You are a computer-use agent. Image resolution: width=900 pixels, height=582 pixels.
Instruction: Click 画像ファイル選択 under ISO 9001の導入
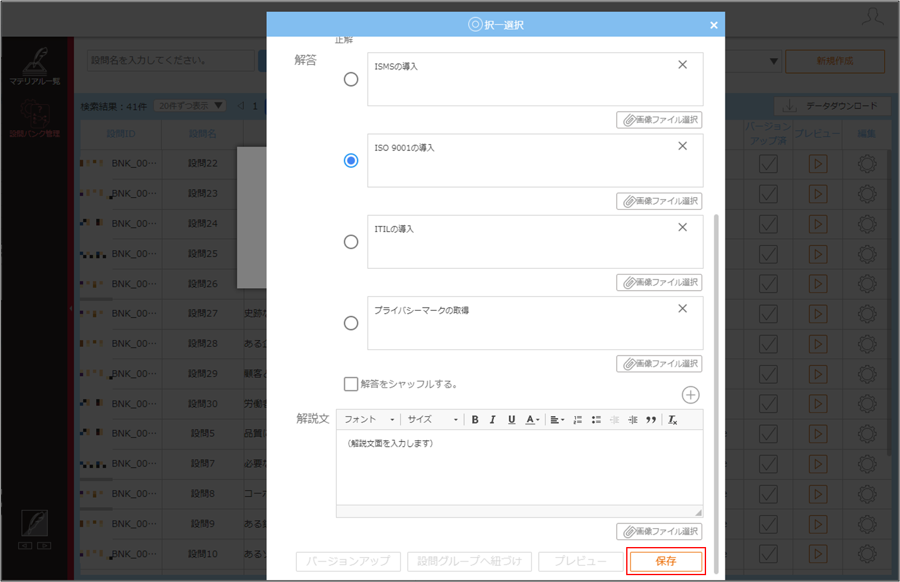[659, 201]
